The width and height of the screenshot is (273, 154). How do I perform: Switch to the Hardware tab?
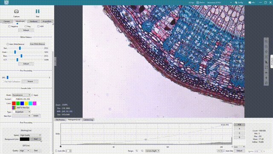point(33,21)
